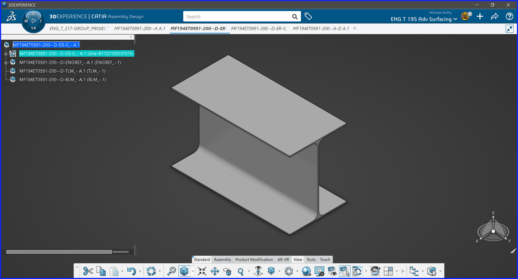Switch to MF194ET0991-200--A A.1 tab
Image resolution: width=518 pixels, height=279 pixels.
(139, 28)
